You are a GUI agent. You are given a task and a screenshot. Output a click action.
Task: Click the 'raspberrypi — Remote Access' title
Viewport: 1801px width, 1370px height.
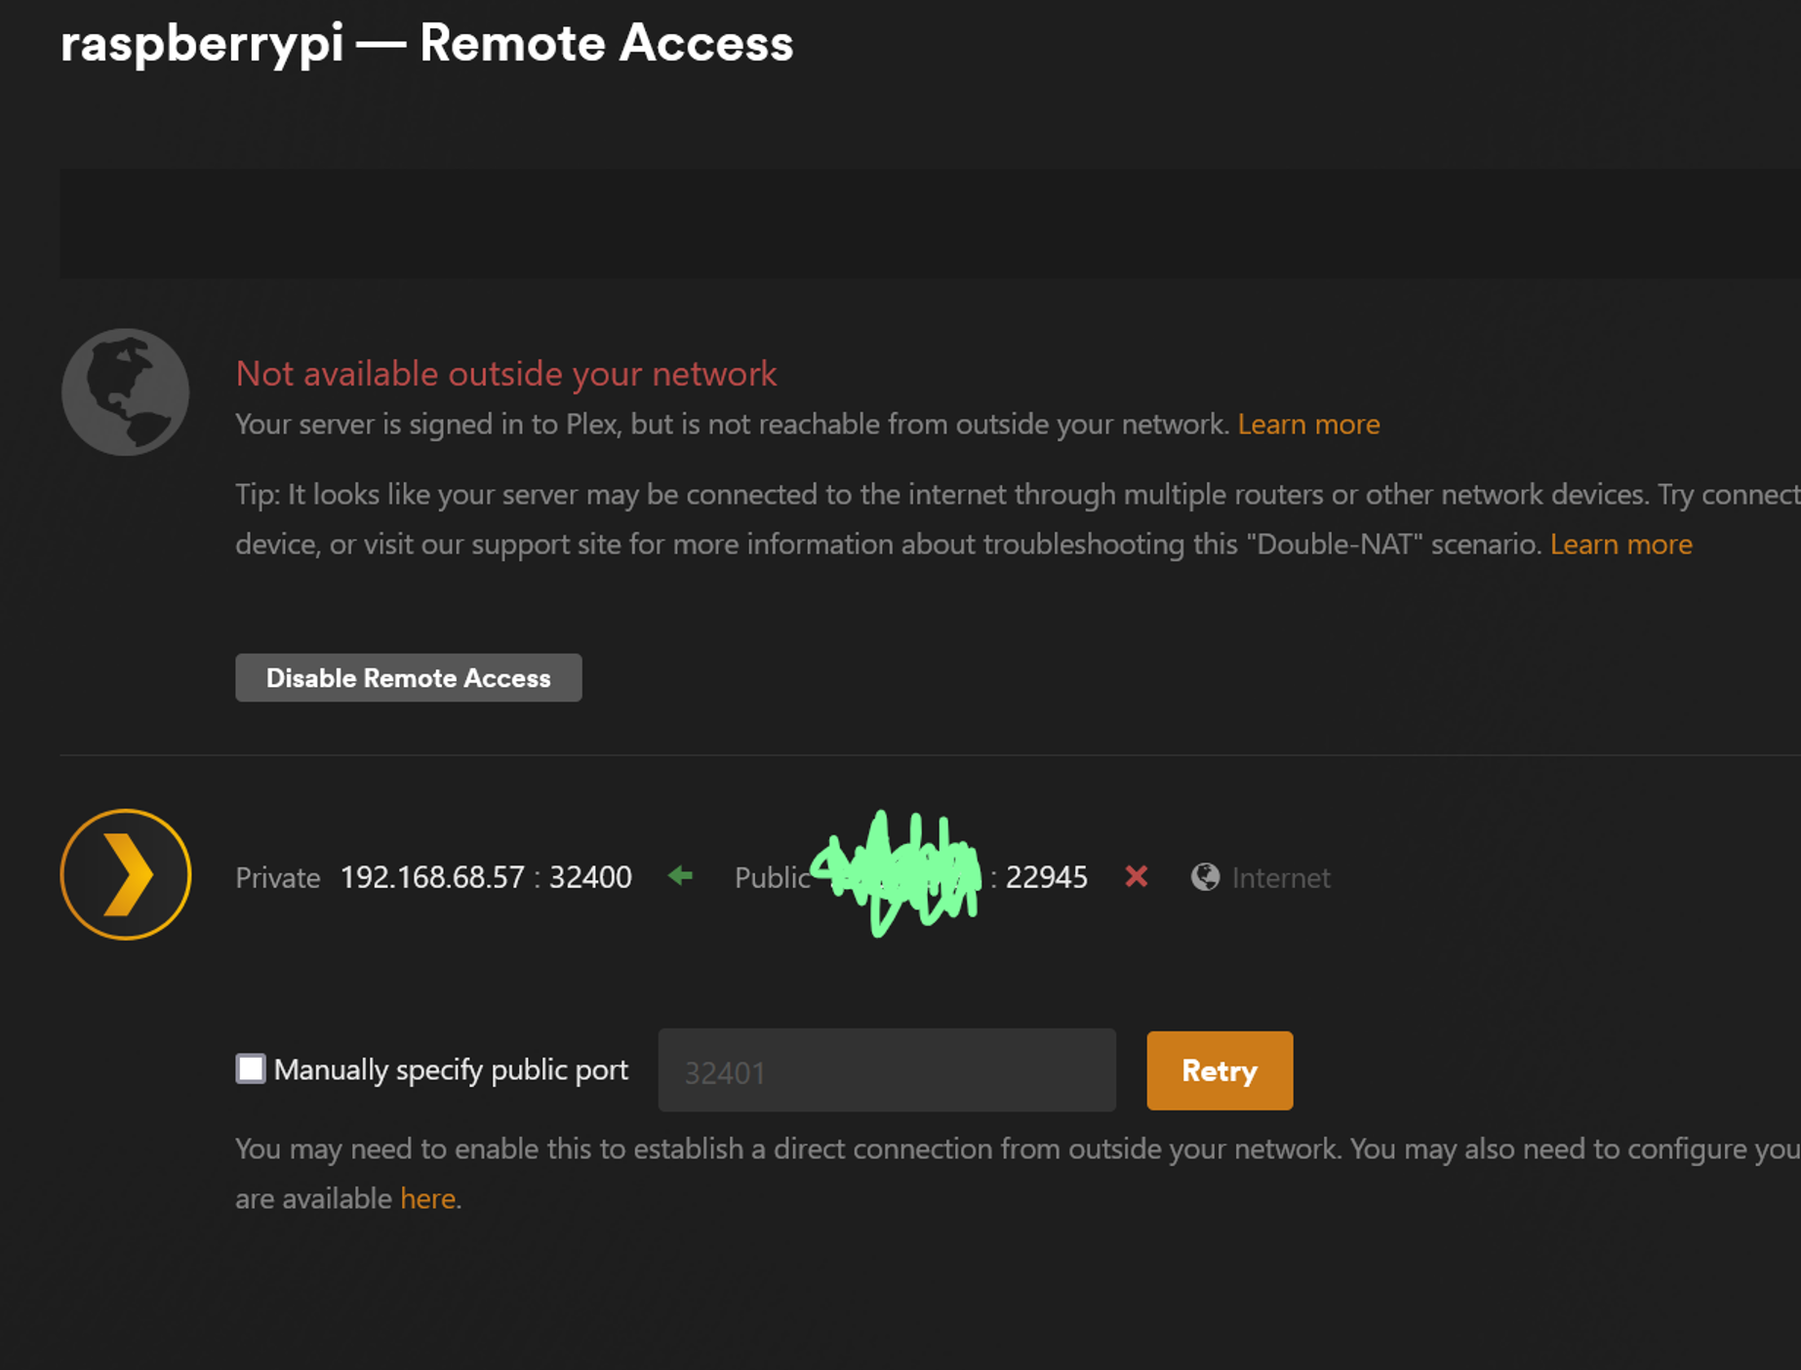coord(426,44)
